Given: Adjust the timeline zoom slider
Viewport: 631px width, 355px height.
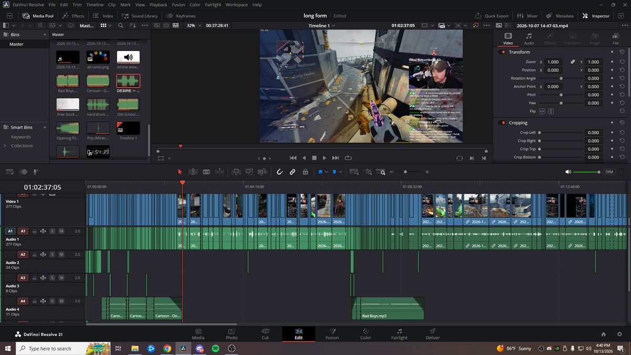Looking at the screenshot, I should 405,172.
